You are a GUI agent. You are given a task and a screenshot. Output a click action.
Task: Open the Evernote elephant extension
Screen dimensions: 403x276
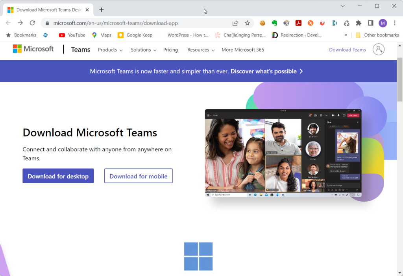[x=274, y=23]
